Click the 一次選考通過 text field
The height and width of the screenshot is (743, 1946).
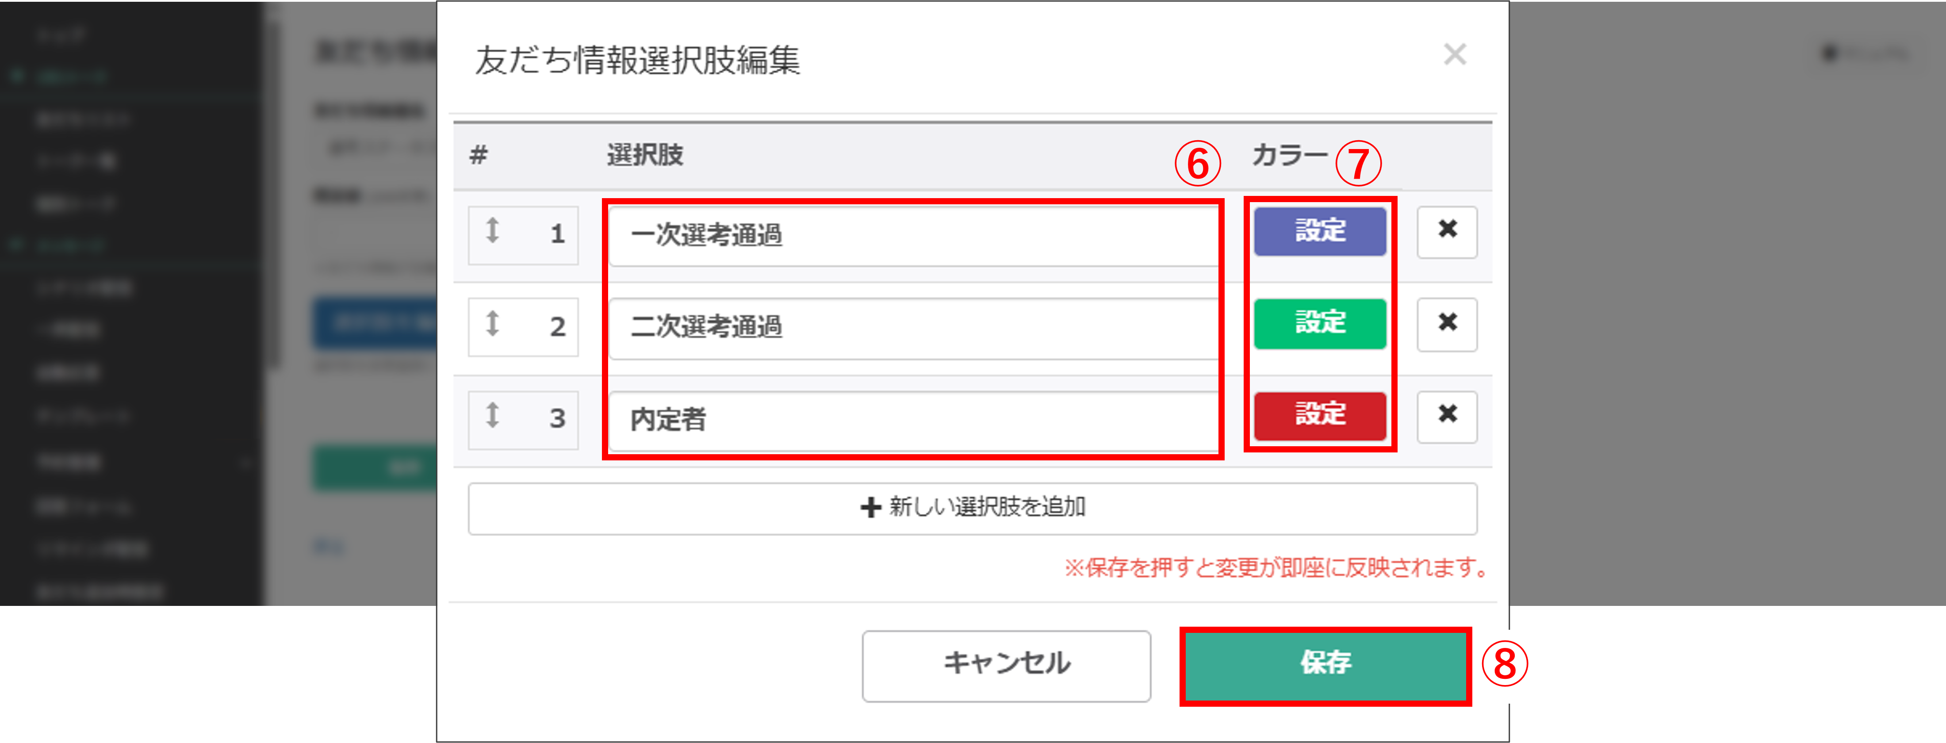click(913, 236)
